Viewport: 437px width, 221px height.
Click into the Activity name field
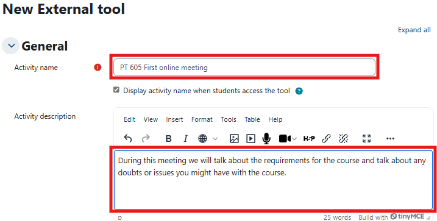pyautogui.click(x=244, y=68)
